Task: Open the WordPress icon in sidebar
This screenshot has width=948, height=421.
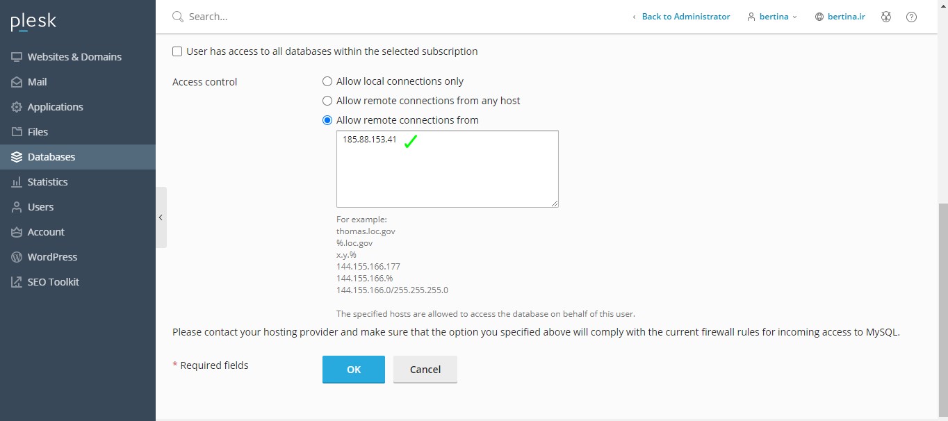Action: (x=17, y=257)
